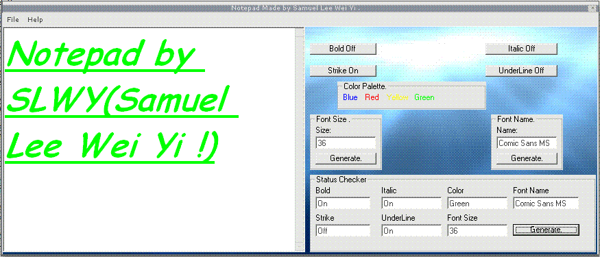Click the text editor vertical scrollbar

point(299,140)
